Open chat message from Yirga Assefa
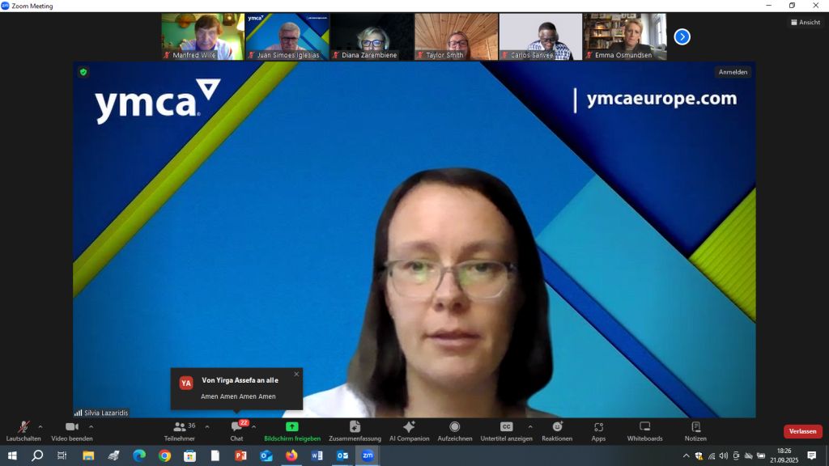This screenshot has height=466, width=829. click(236, 389)
